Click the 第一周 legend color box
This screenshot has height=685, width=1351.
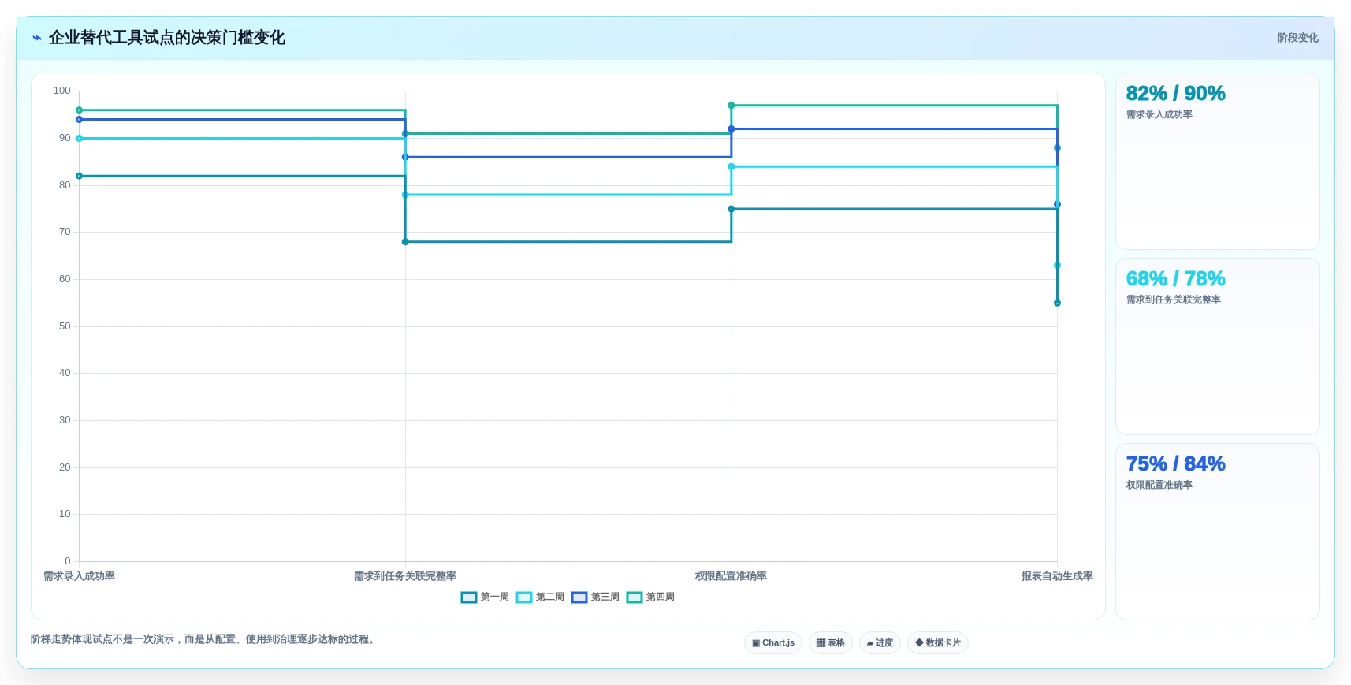coord(469,598)
